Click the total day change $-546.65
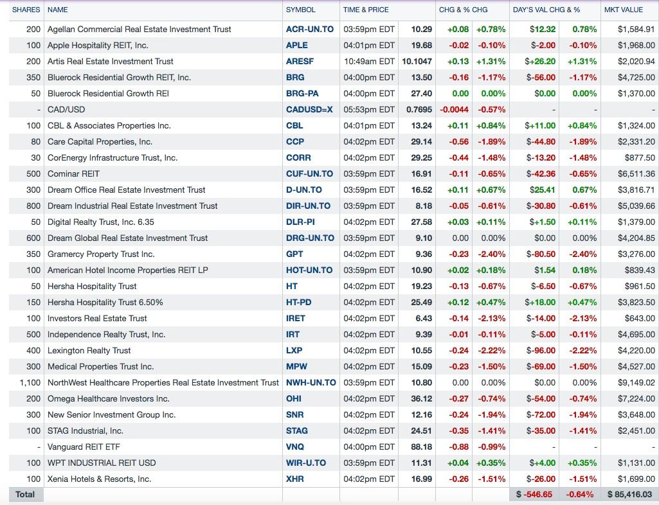 [534, 495]
